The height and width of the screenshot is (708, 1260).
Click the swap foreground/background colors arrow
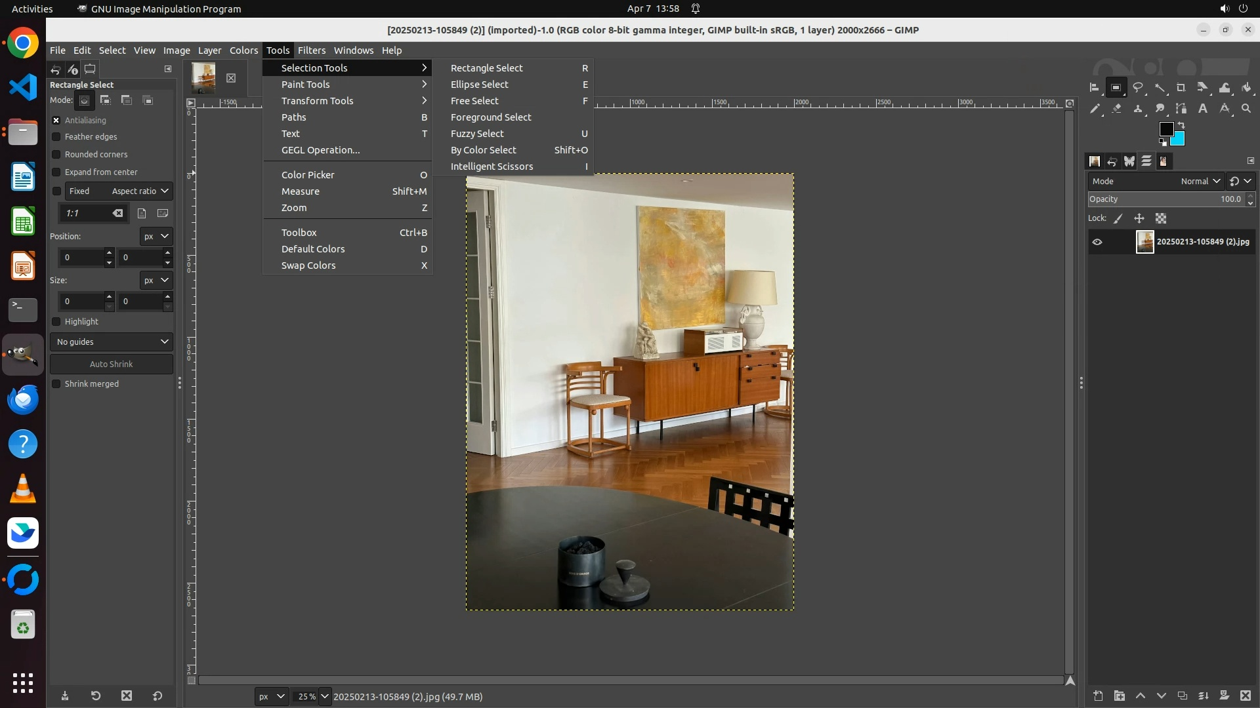click(1181, 125)
